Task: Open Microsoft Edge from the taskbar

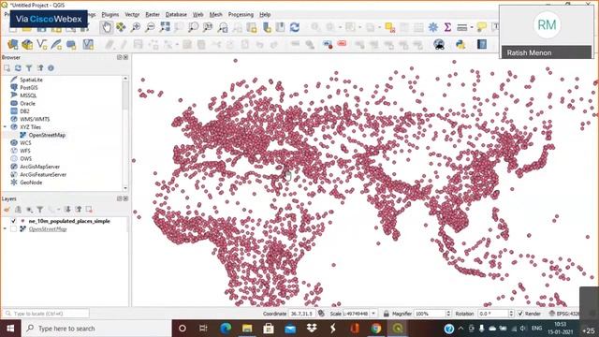Action: pos(226,329)
